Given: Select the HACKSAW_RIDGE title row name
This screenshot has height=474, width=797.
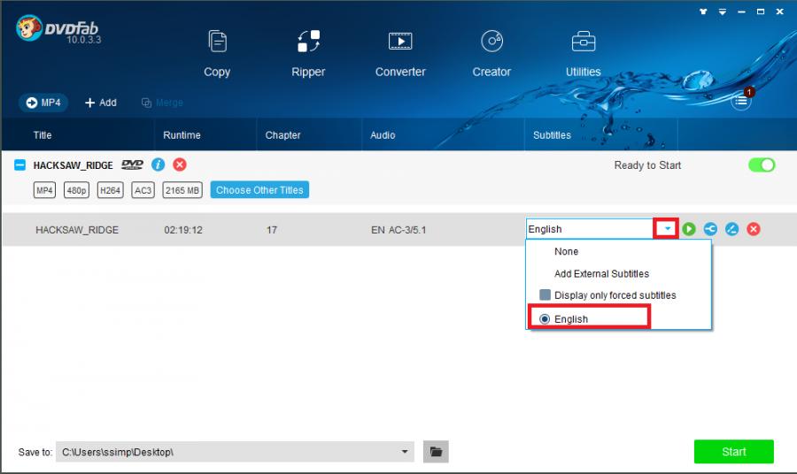Looking at the screenshot, I should 77,230.
